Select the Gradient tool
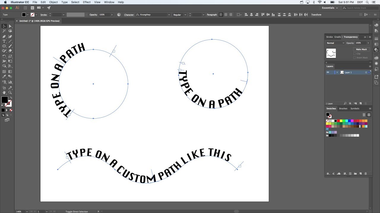Viewport: 380px width, 213px height. coord(10,72)
